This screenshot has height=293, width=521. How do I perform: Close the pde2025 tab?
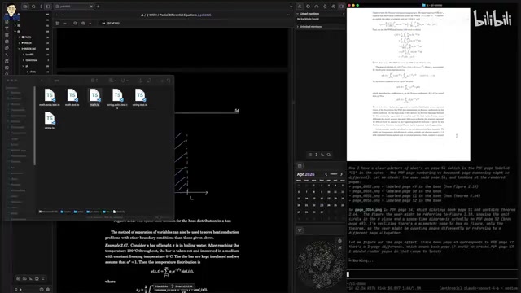91,7
